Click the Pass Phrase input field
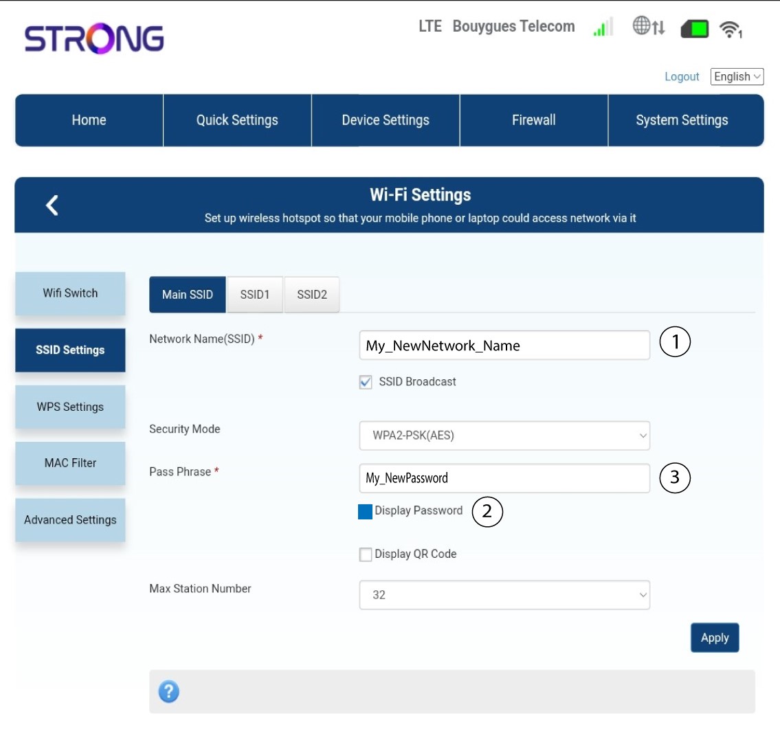Viewport: 780px width, 742px height. [504, 478]
